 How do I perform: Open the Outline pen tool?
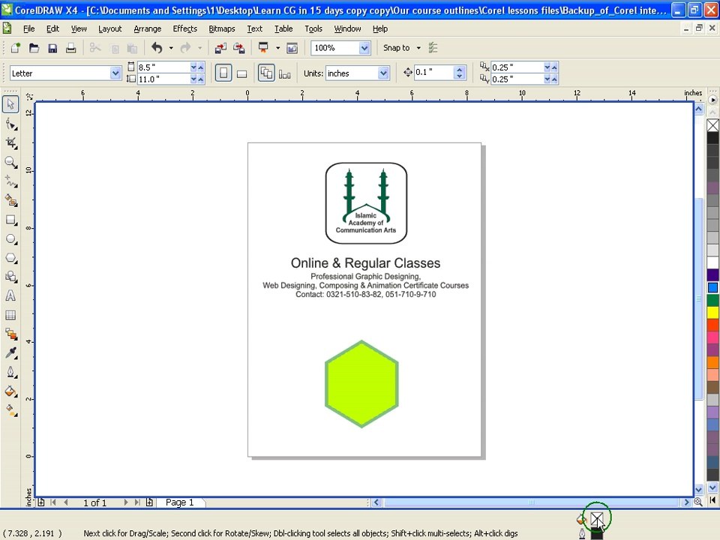(x=10, y=372)
